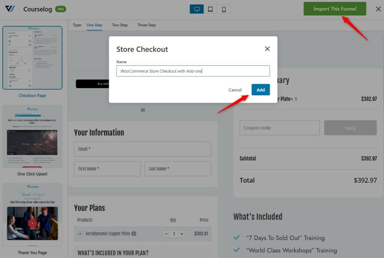This screenshot has width=384, height=258.
Task: Select the One Step type tab
Action: point(94,25)
